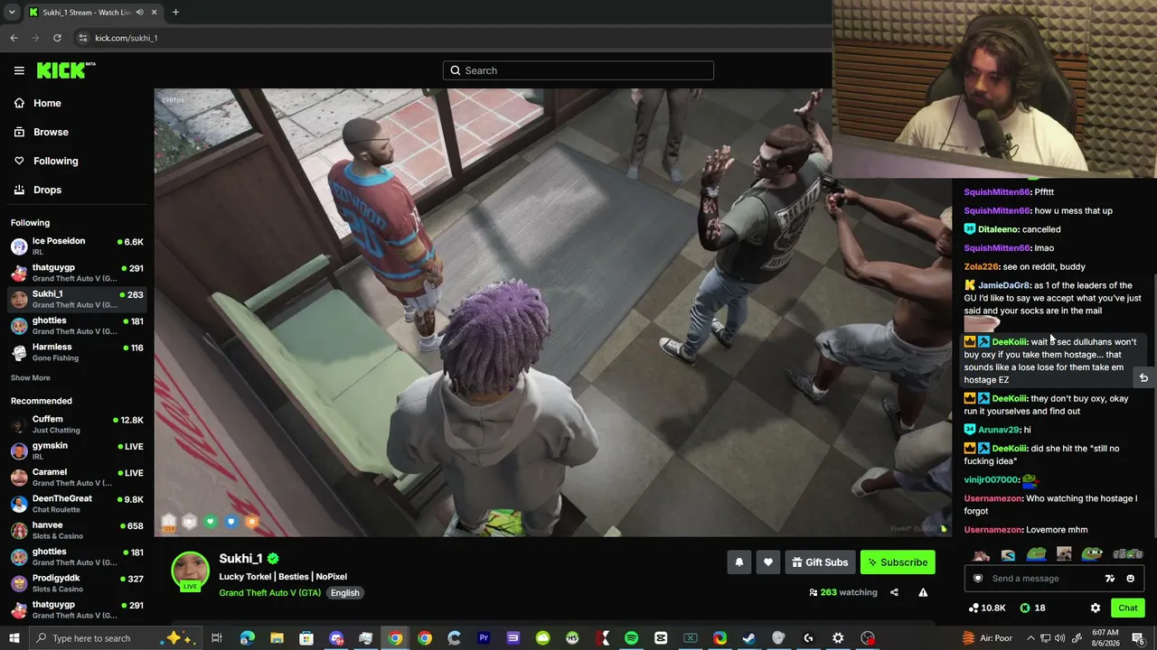Click the channel points 10.8K counter
This screenshot has height=650, width=1157.
point(987,608)
